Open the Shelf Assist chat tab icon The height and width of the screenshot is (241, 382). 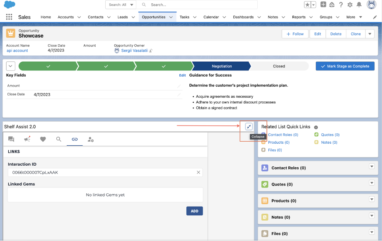(11, 139)
